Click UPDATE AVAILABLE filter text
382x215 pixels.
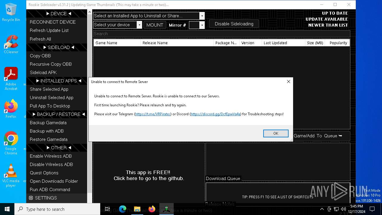327,19
